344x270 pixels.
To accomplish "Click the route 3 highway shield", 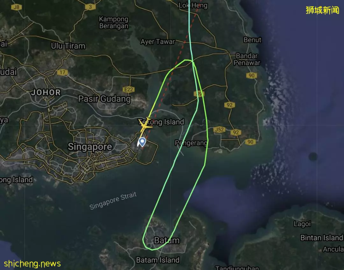I will coord(90,7).
